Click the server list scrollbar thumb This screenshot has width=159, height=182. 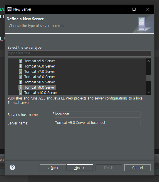click(148, 78)
